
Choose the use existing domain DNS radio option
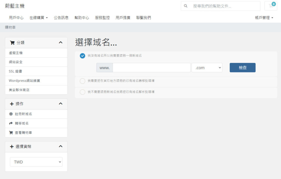[82, 92]
